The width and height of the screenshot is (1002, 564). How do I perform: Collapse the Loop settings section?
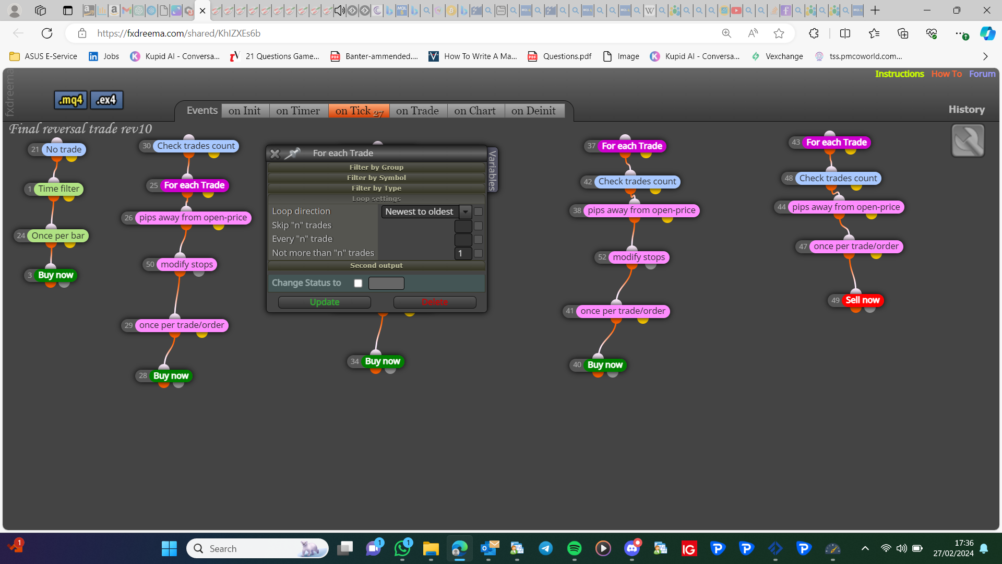pos(376,198)
